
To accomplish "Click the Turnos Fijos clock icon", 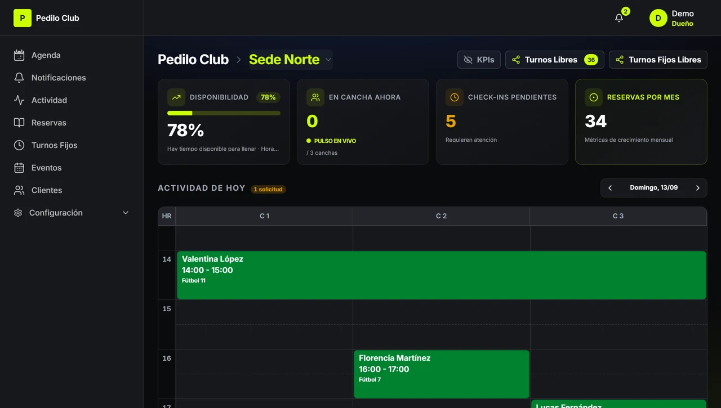I will pyautogui.click(x=19, y=145).
